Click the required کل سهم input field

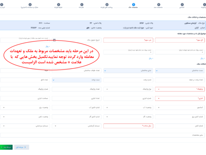click(x=180, y=40)
